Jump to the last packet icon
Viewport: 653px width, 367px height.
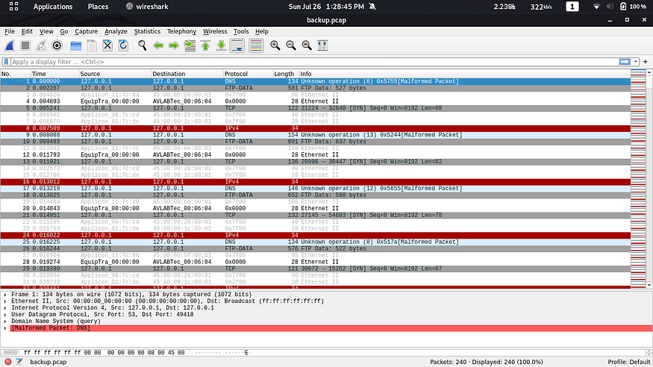[222, 46]
